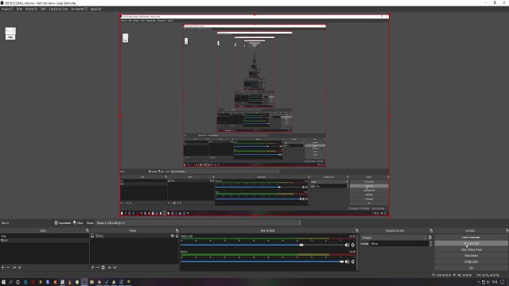The height and width of the screenshot is (286, 509).
Task: Toggle Modo Estúdio in the controls panel
Action: coord(471,256)
